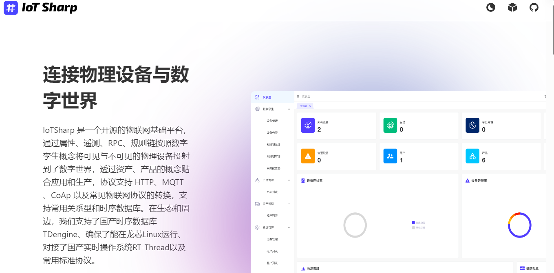Click the 数字孪生 sidebar icon
Viewport: 554px width, 273px height.
click(257, 109)
